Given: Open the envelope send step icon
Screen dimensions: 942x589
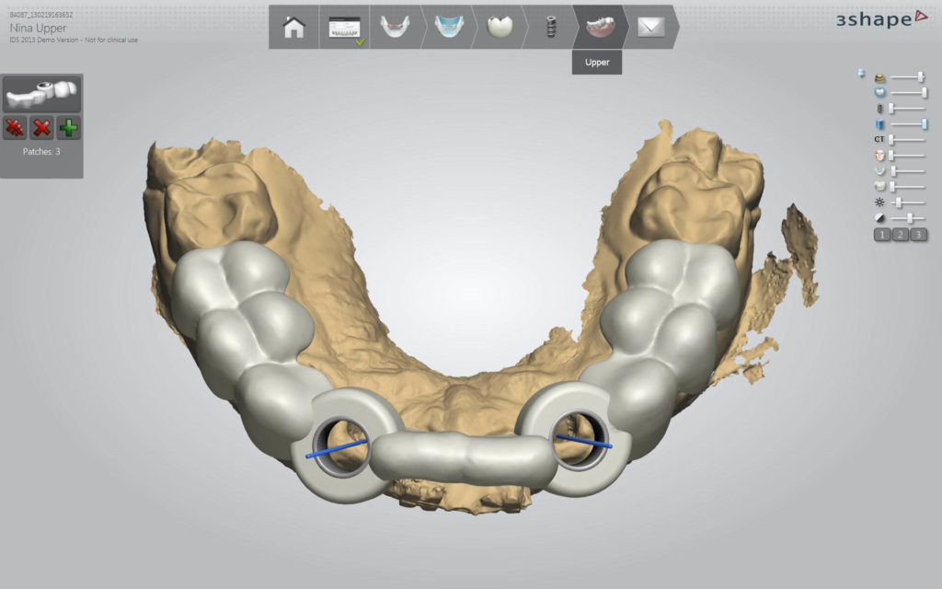Looking at the screenshot, I should (651, 27).
